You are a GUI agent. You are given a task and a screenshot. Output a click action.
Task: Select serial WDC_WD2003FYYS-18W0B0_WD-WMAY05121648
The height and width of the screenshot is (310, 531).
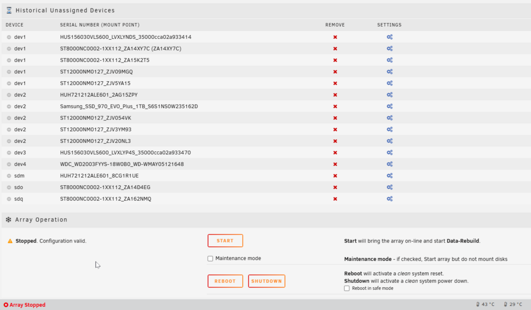pos(122,164)
